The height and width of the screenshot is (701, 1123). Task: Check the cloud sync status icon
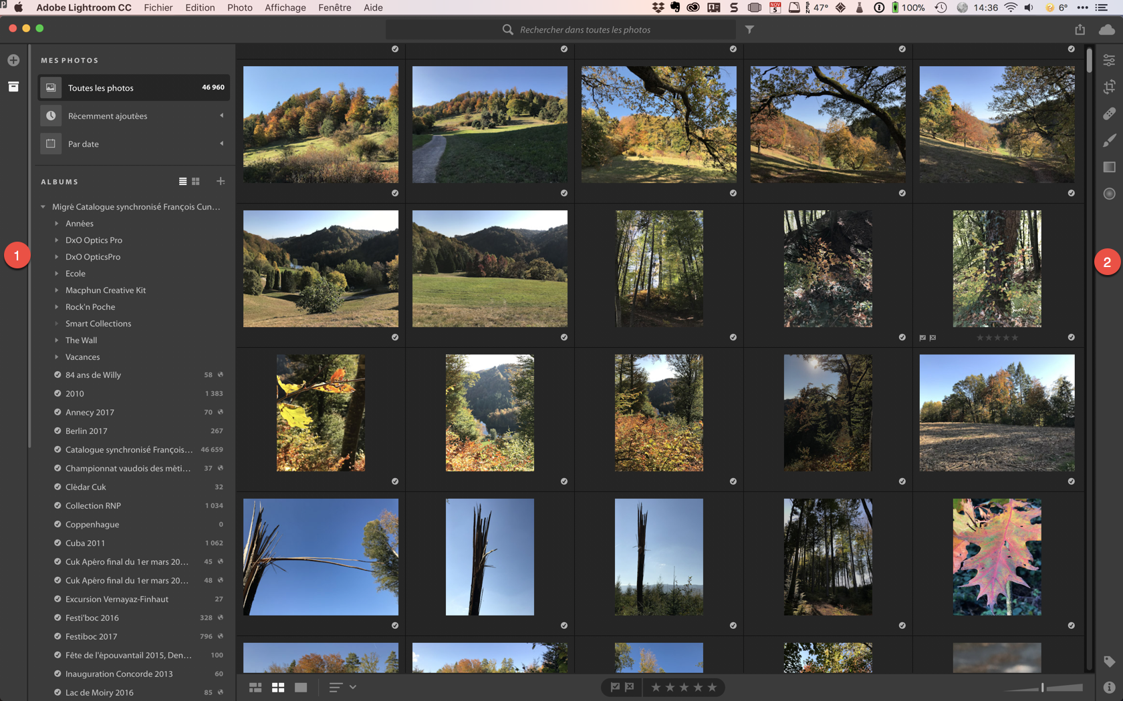point(1107,29)
